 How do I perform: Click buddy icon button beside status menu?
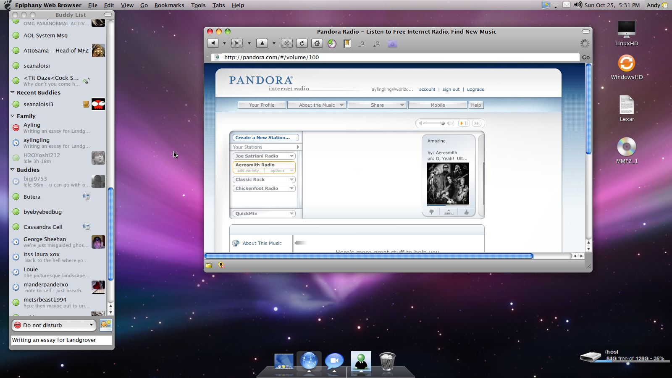tap(106, 325)
